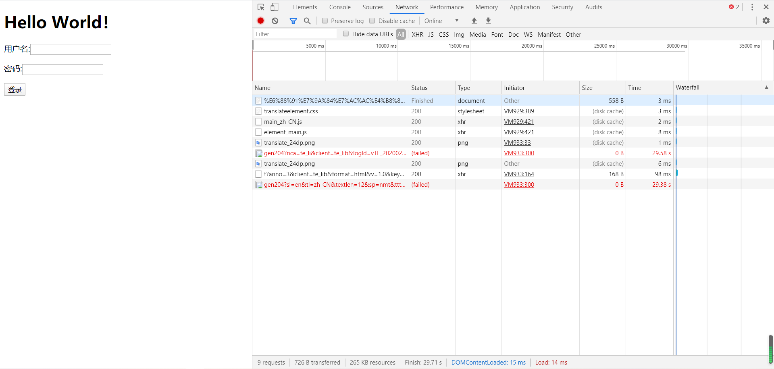The height and width of the screenshot is (369, 774).
Task: Filter requests by CSS
Action: click(444, 35)
